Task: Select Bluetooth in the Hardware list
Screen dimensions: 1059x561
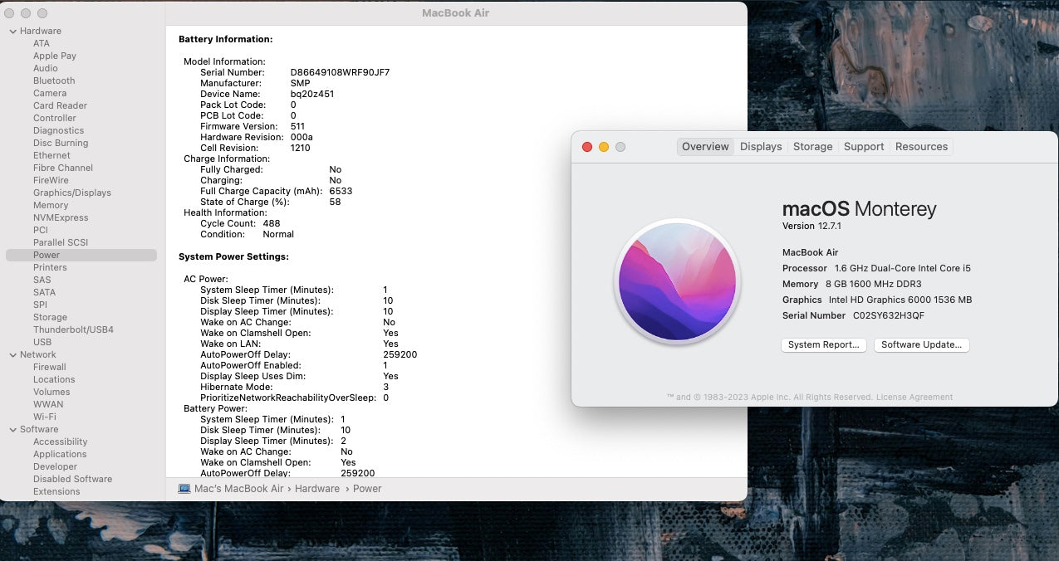Action: pyautogui.click(x=54, y=81)
